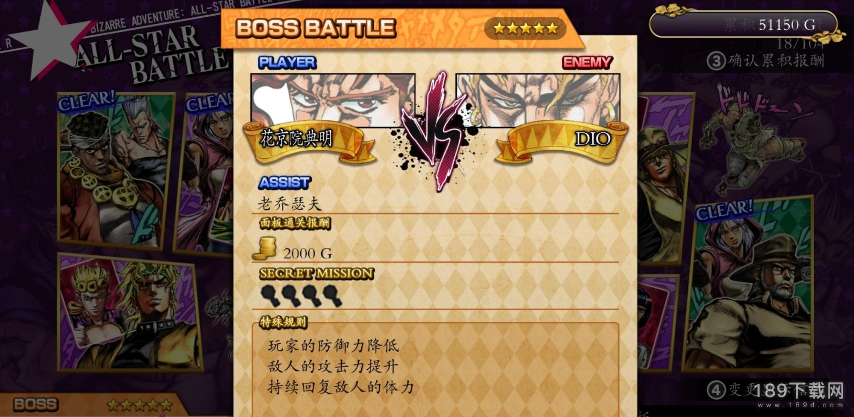Open DIO enemy portrait

(538, 100)
